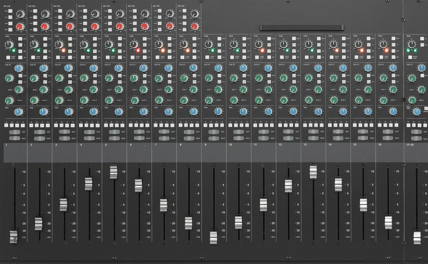Toggle left phase button on channel 17-18

point(422,39)
